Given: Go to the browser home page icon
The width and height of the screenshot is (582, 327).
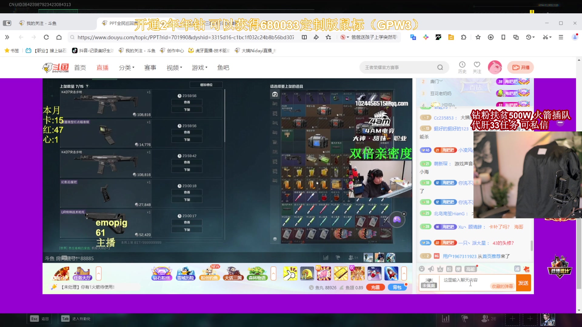Looking at the screenshot, I should click(x=59, y=37).
